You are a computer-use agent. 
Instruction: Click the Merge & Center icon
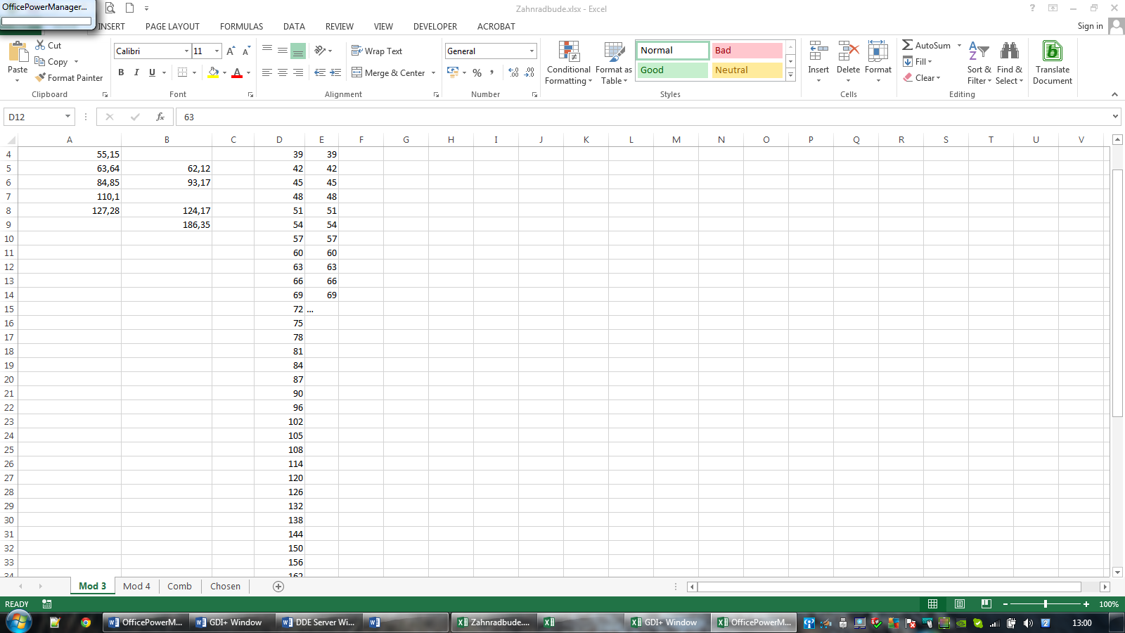(357, 72)
